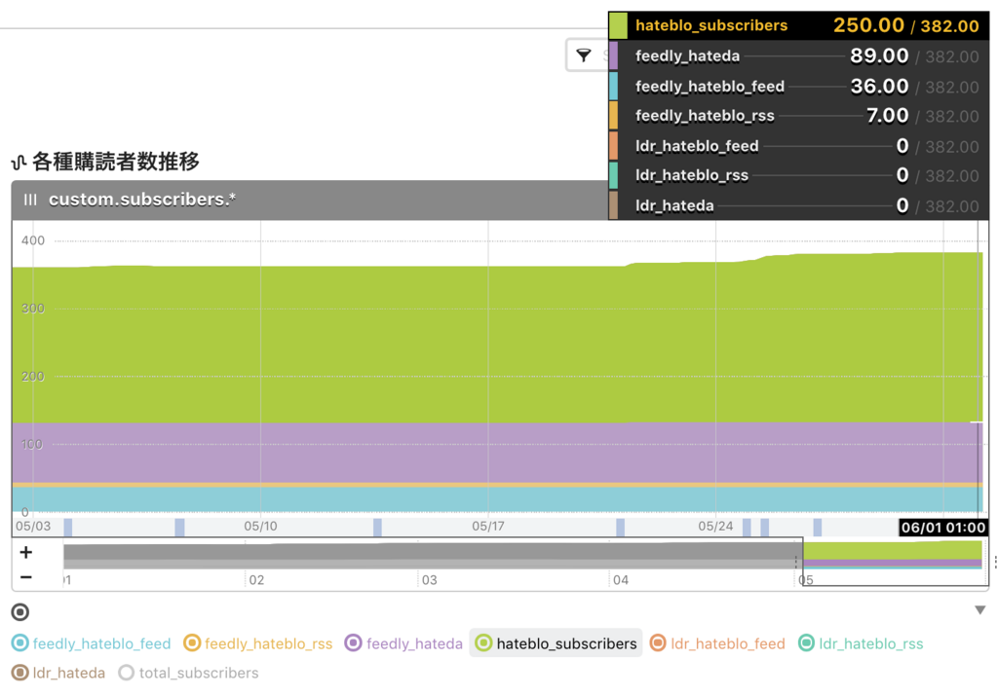Image resolution: width=998 pixels, height=696 pixels.
Task: Click the wave icon beside 各種購読者数推移
Action: [x=19, y=163]
